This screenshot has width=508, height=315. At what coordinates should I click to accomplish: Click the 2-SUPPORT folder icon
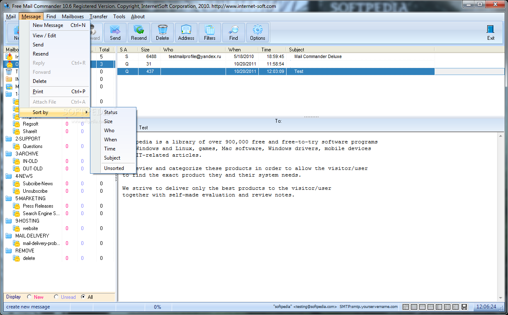click(x=9, y=139)
